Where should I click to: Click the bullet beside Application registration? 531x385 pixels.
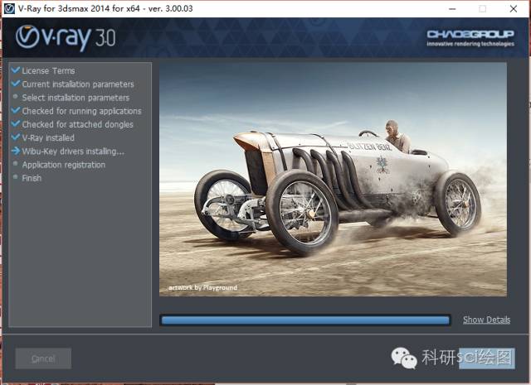15,164
